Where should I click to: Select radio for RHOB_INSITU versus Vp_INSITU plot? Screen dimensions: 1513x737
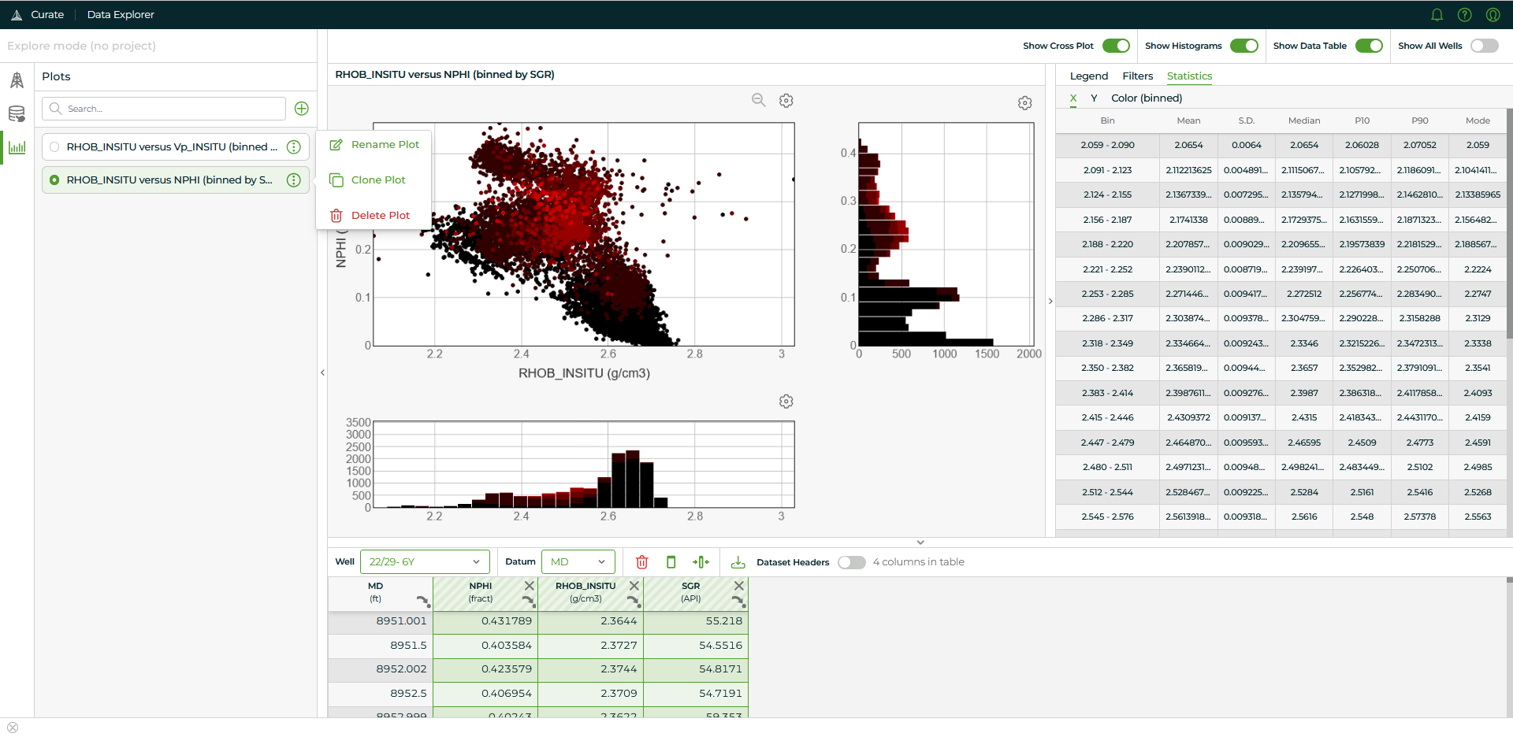point(54,147)
